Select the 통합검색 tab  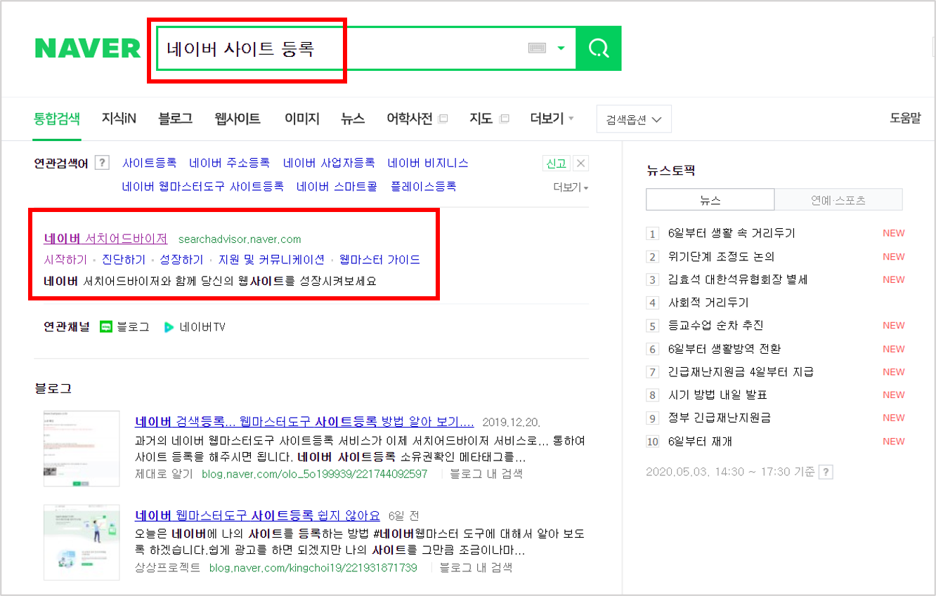[x=57, y=119]
